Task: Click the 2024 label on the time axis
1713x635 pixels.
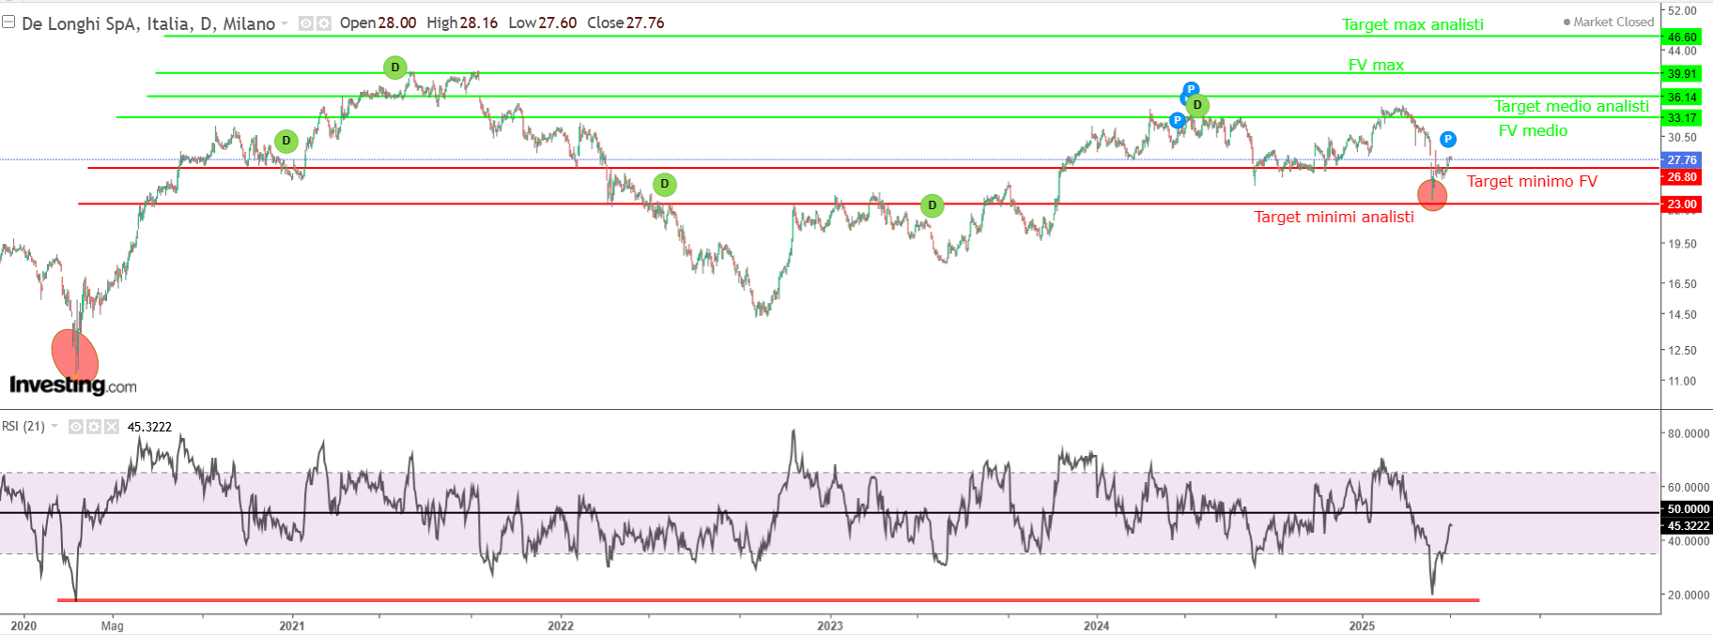Action: click(x=1096, y=626)
